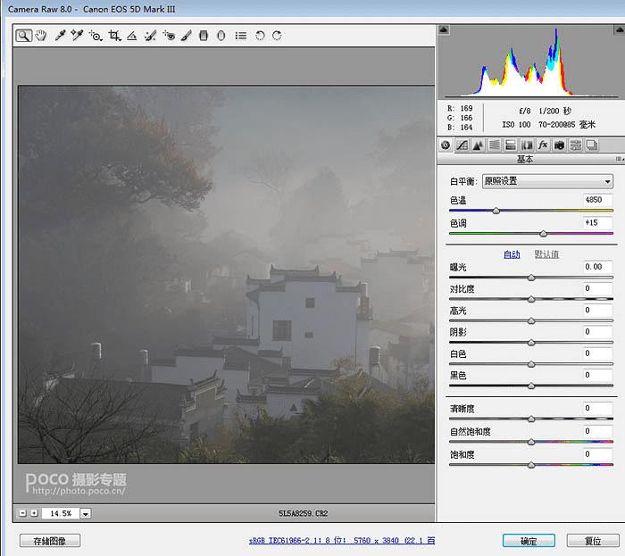
Task: Click the 高光 highlights slider handle
Action: coord(531,321)
